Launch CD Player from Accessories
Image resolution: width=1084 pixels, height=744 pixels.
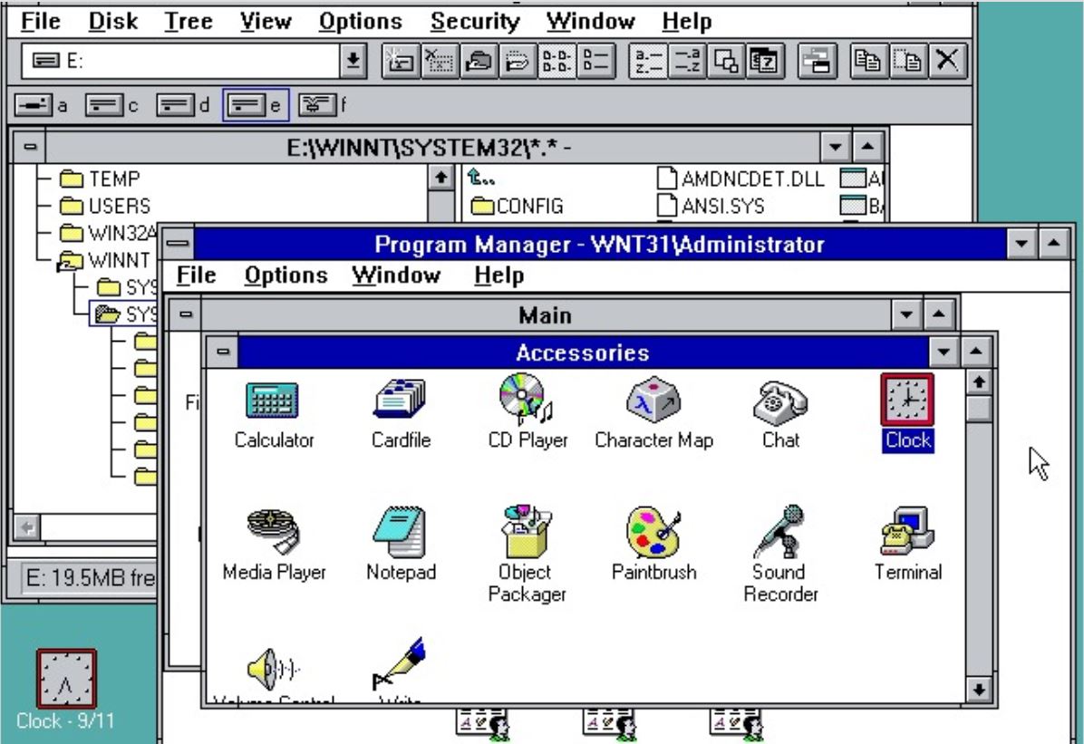pos(527,401)
